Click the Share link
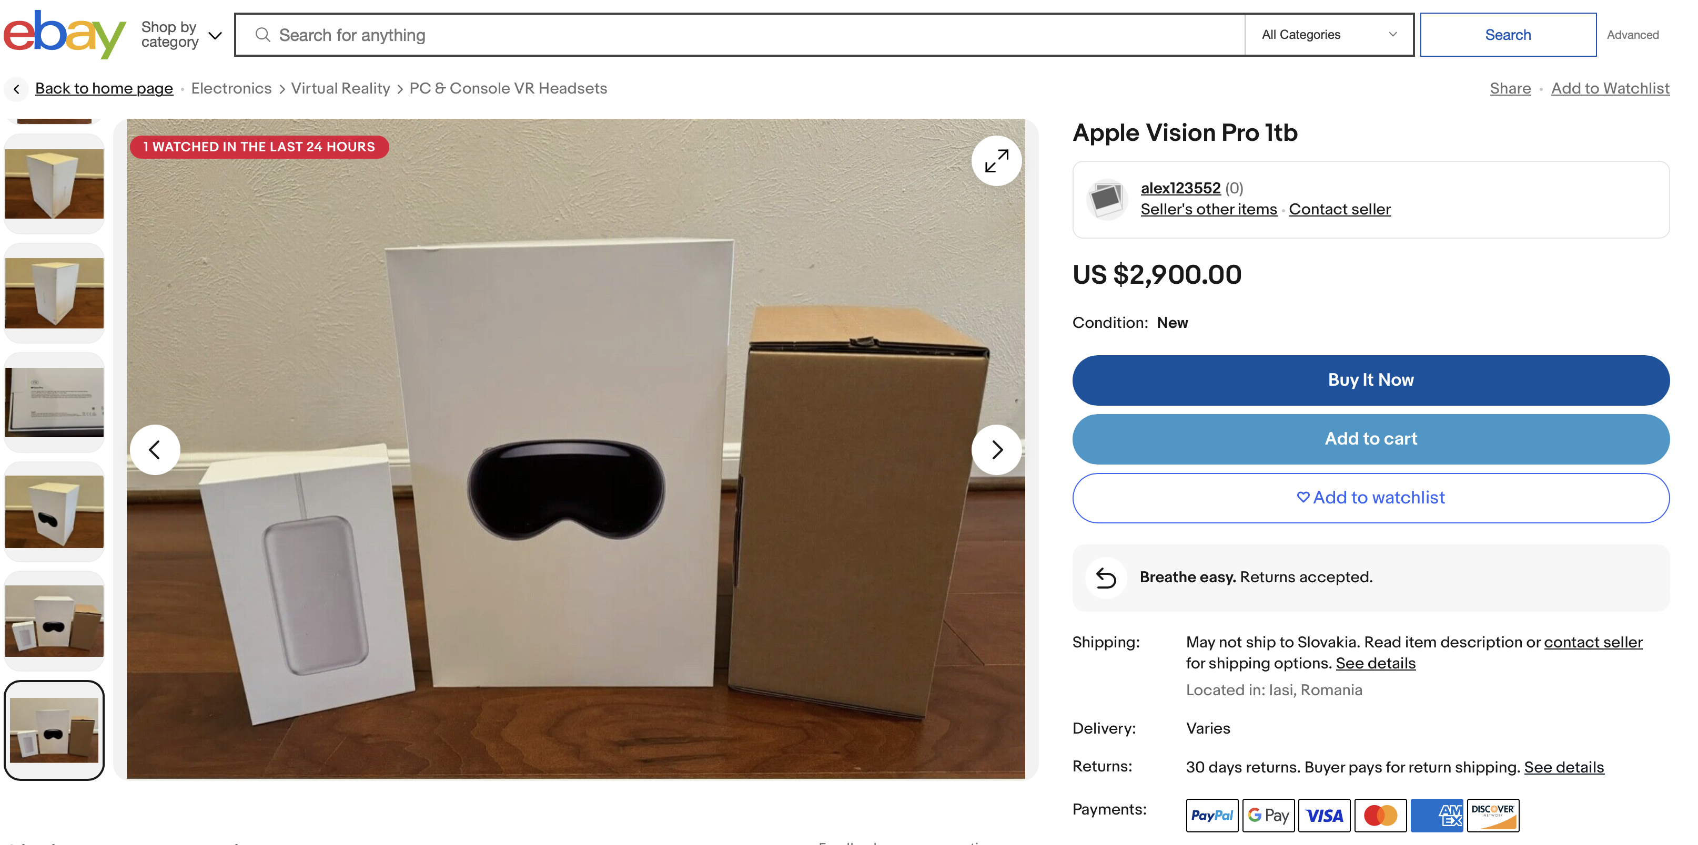This screenshot has height=845, width=1698. (1510, 88)
